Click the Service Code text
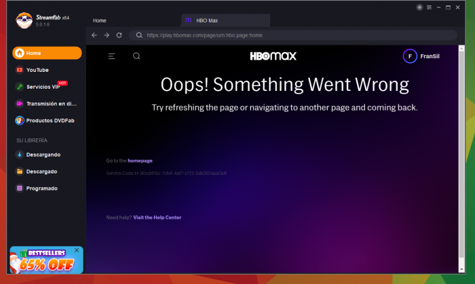The height and width of the screenshot is (284, 475). tap(166, 174)
